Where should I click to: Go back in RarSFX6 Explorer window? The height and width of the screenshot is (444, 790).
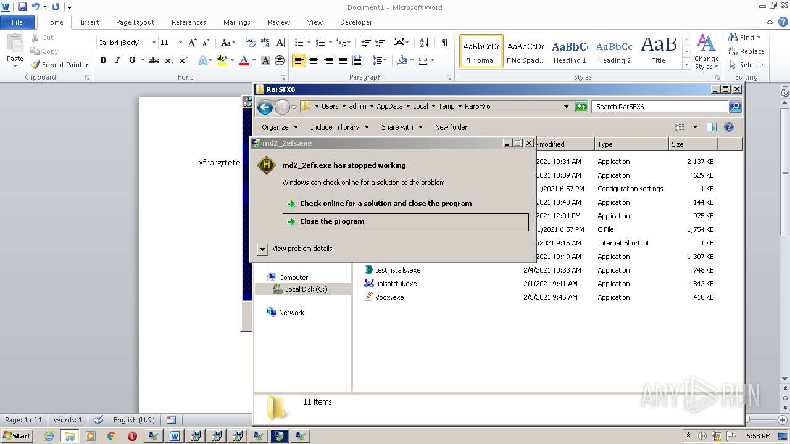pyautogui.click(x=265, y=107)
